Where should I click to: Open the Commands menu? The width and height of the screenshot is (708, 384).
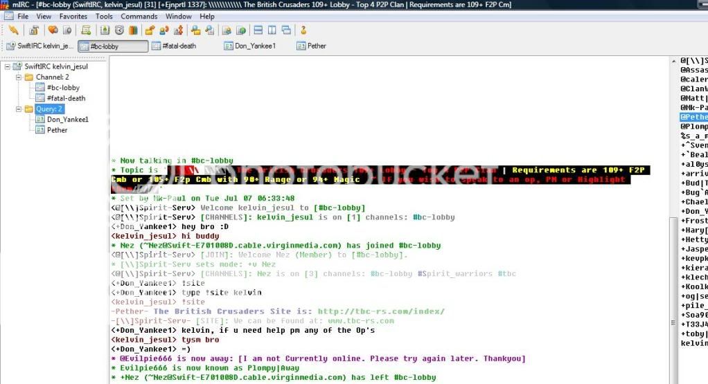tap(139, 16)
